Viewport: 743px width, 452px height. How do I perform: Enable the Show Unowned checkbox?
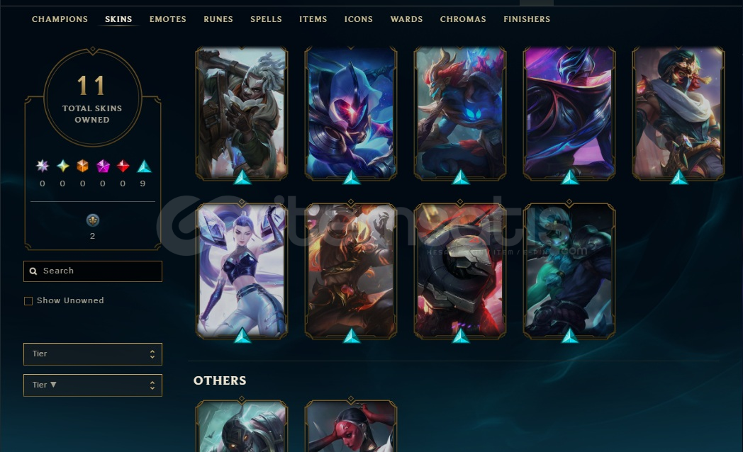point(28,301)
